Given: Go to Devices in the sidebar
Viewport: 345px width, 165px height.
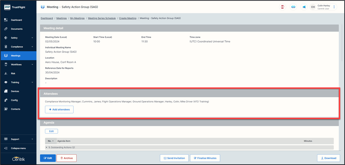Looking at the screenshot, I should point(15,91).
